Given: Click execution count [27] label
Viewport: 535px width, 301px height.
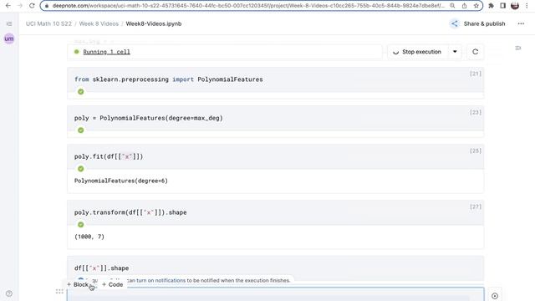Looking at the screenshot, I should tap(476, 207).
